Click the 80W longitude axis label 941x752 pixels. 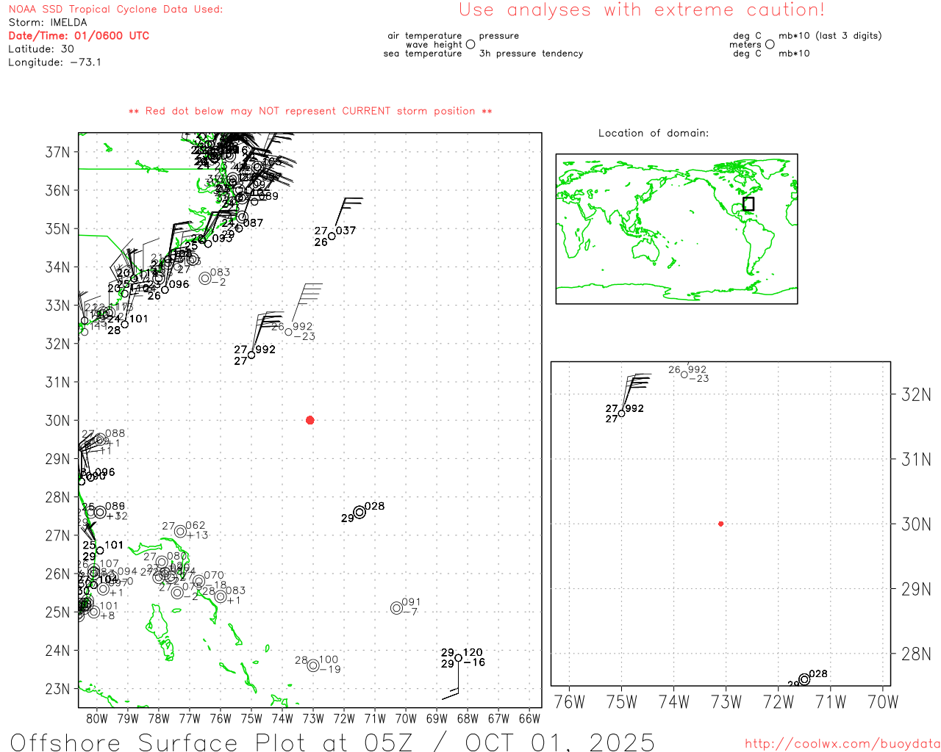(x=96, y=718)
